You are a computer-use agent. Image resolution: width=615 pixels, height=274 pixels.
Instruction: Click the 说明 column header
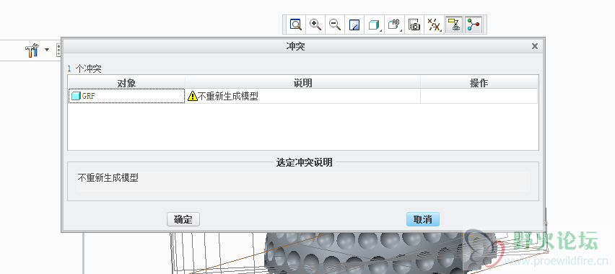[x=302, y=83]
